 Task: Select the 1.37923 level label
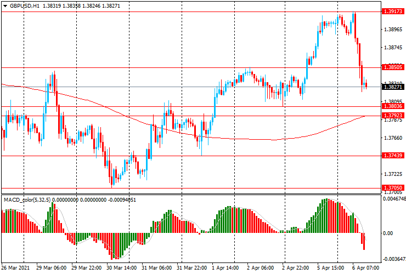tap(393, 116)
